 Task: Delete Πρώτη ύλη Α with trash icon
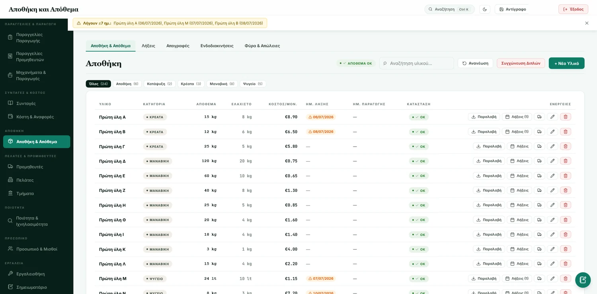565,117
